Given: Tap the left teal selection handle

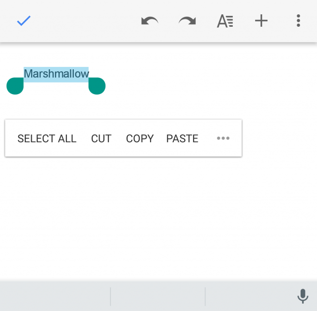Looking at the screenshot, I should (x=15, y=86).
